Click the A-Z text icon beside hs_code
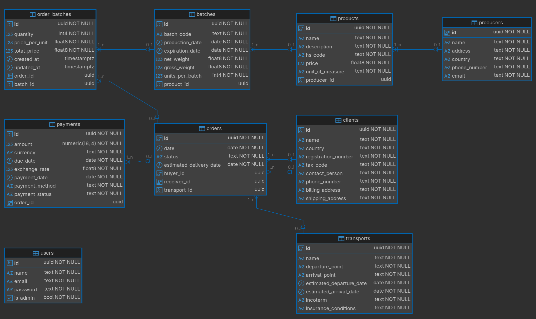 [x=301, y=55]
